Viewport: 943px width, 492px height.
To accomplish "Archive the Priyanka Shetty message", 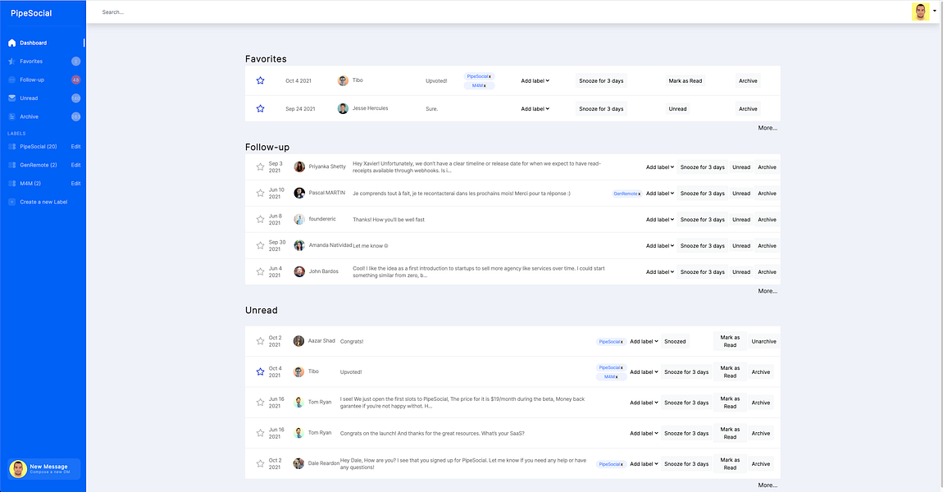I will pos(767,167).
